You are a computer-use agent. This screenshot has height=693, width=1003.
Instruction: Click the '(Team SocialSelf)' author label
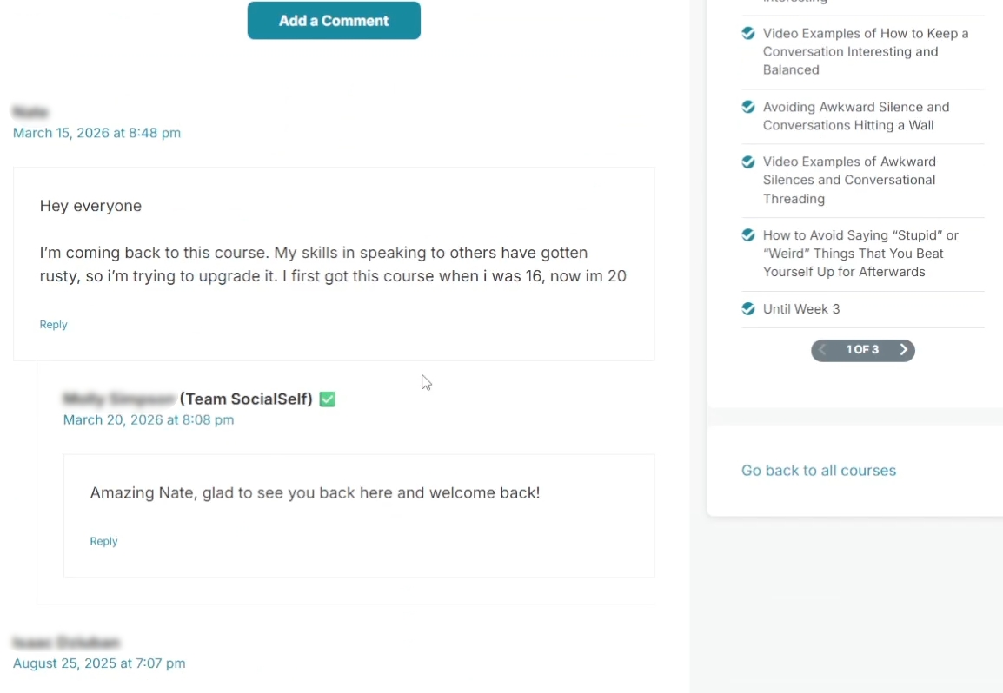pyautogui.click(x=246, y=399)
